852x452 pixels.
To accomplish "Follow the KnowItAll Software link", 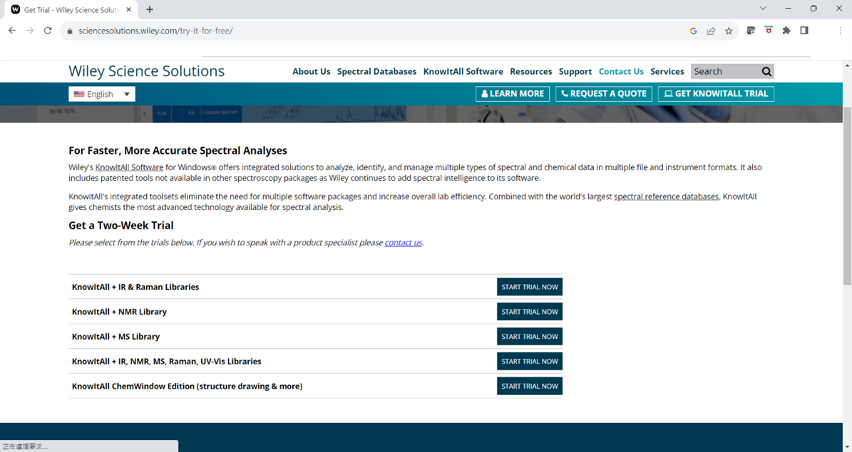I will click(129, 167).
